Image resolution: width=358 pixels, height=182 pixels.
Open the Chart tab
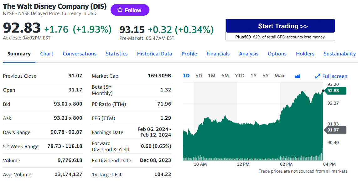point(47,54)
